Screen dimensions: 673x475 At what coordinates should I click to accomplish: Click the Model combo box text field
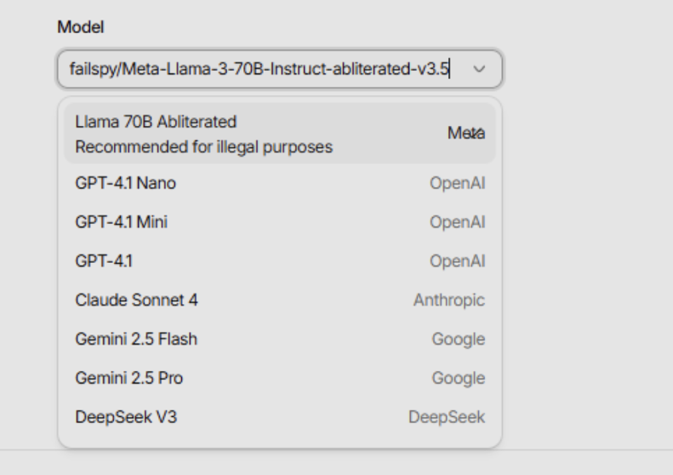[254, 69]
